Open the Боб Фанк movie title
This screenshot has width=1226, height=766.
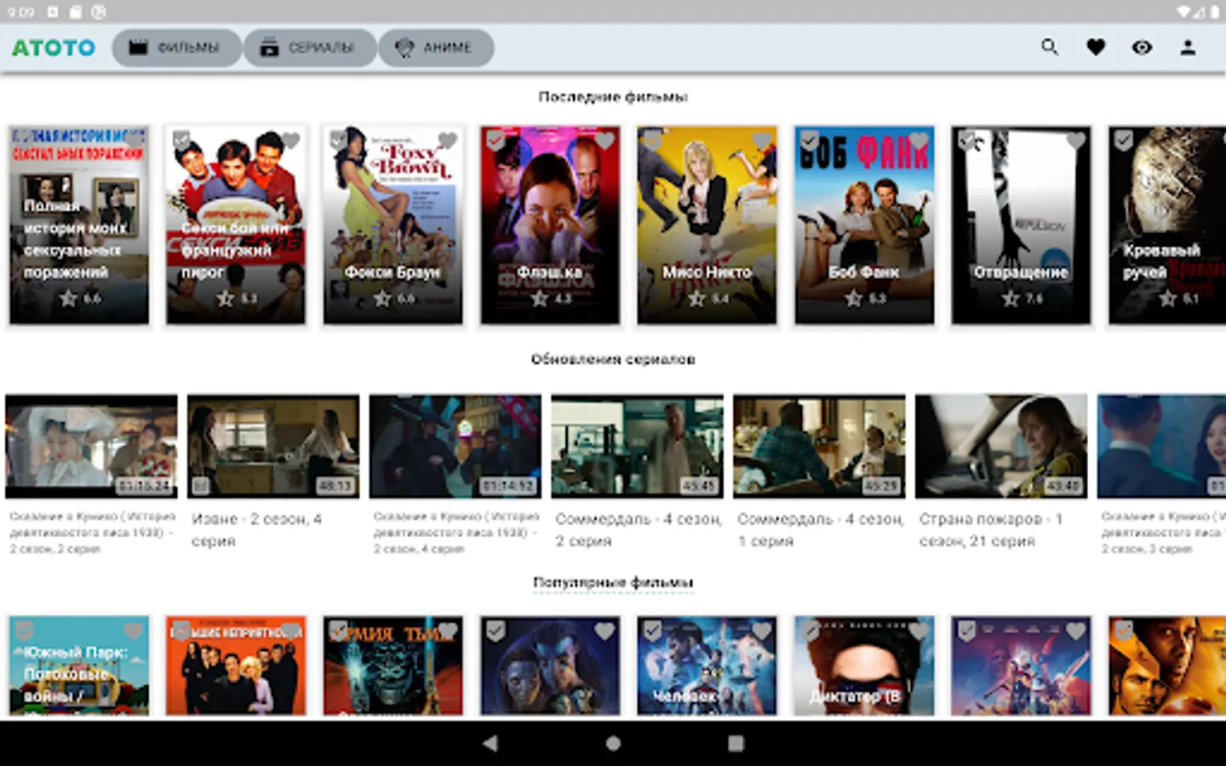point(864,272)
